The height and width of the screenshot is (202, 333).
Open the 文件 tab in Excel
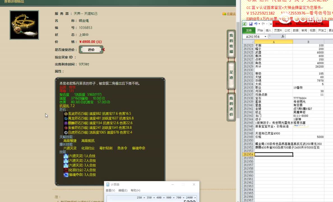[x=249, y=30]
